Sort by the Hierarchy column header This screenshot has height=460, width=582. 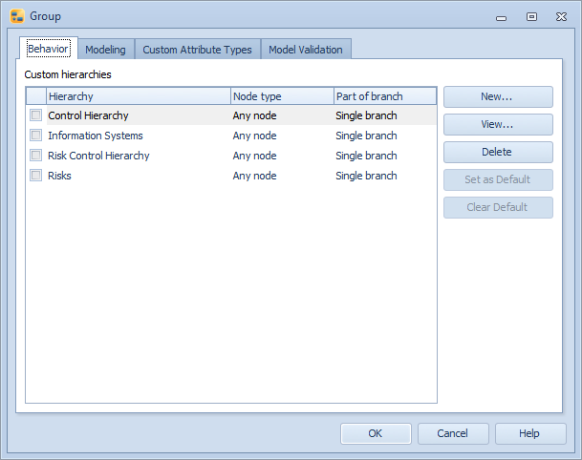tap(138, 96)
